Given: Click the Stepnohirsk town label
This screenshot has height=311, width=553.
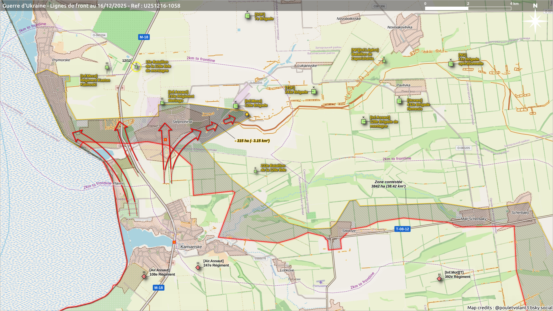Looking at the screenshot, I should (182, 122).
